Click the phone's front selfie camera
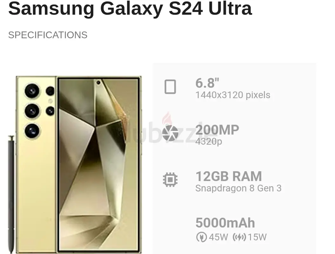This screenshot has width=335, height=254. pyautogui.click(x=98, y=83)
